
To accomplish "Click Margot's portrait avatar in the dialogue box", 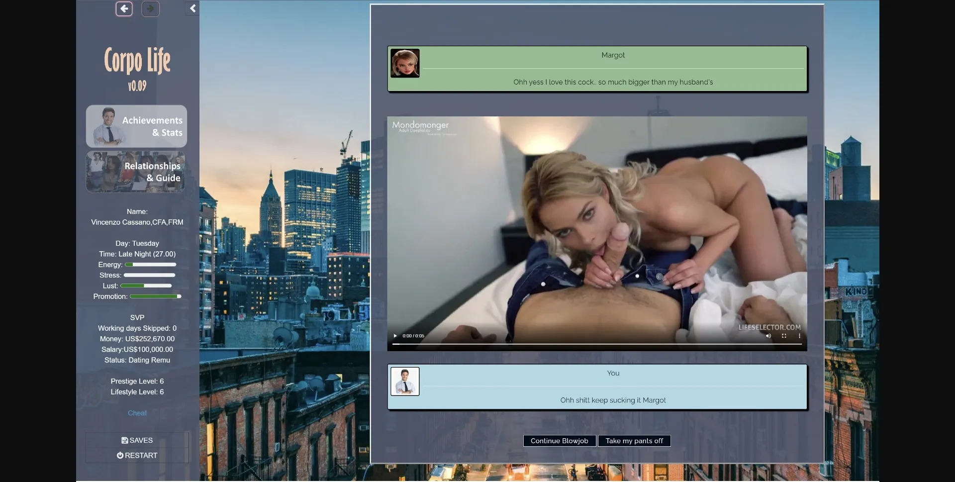I will [404, 63].
